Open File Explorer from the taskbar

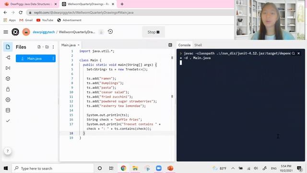(135, 168)
